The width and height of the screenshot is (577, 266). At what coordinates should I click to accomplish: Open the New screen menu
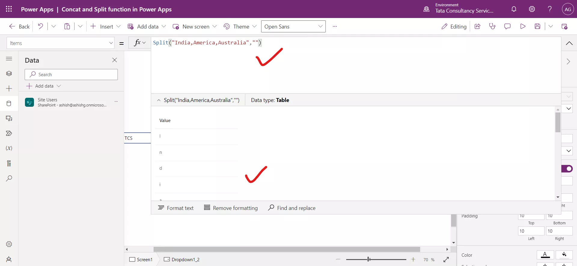tap(195, 26)
